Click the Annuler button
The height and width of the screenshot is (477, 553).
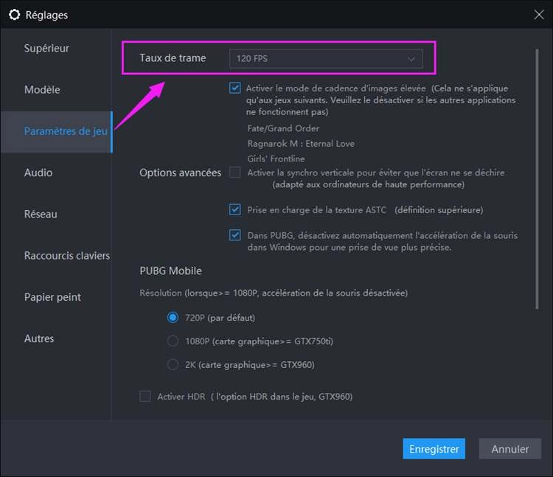point(509,449)
